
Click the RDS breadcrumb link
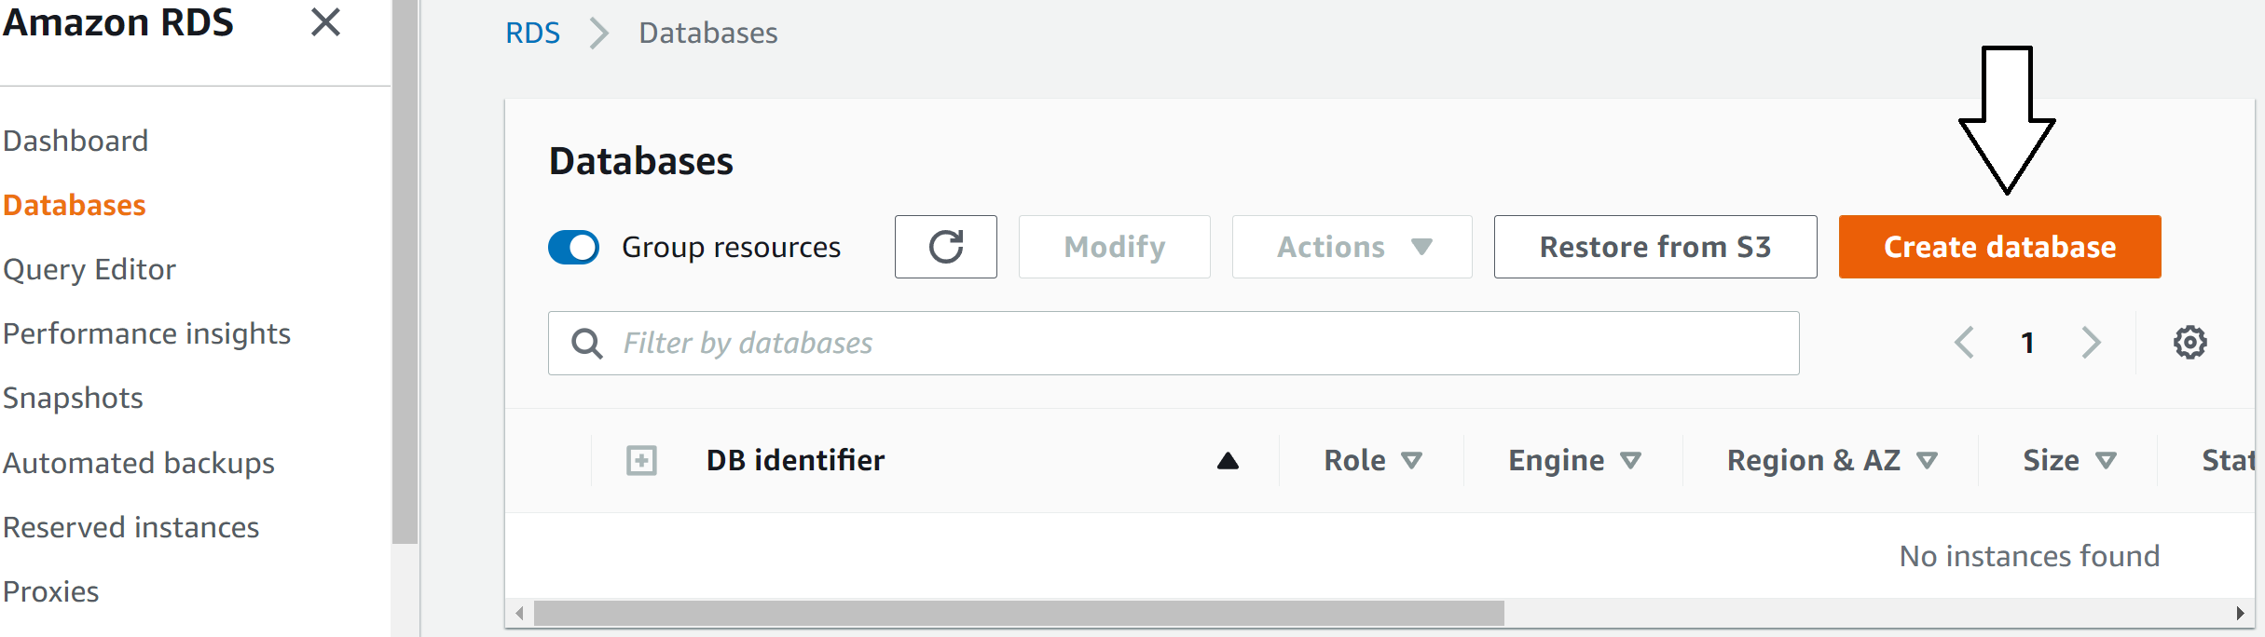point(532,33)
